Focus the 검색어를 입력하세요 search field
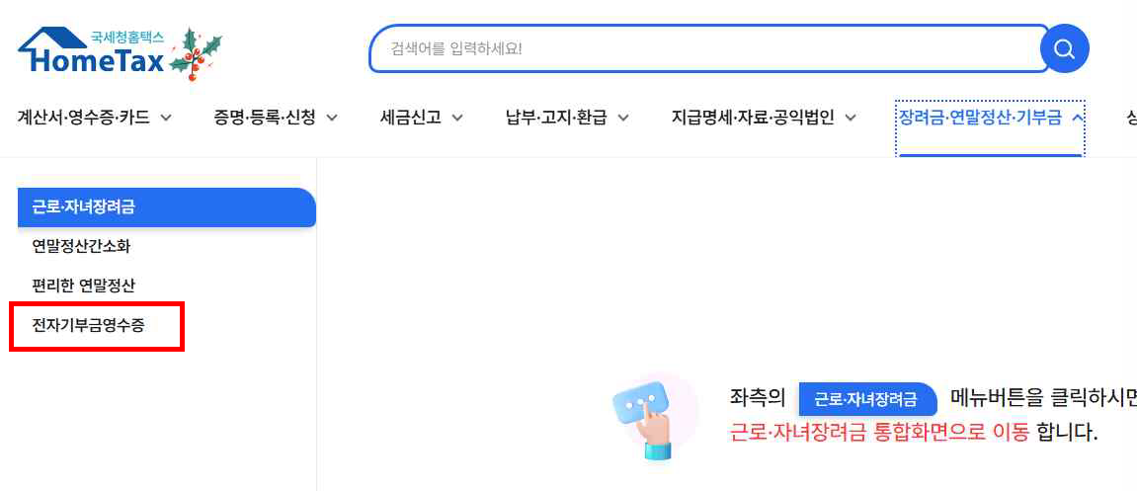The height and width of the screenshot is (491, 1137). (x=706, y=48)
